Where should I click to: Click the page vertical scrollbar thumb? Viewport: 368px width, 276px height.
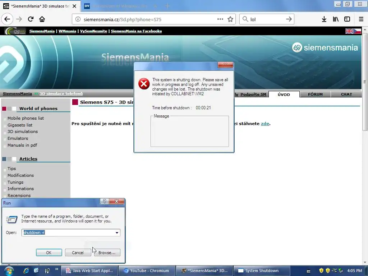coord(365,82)
